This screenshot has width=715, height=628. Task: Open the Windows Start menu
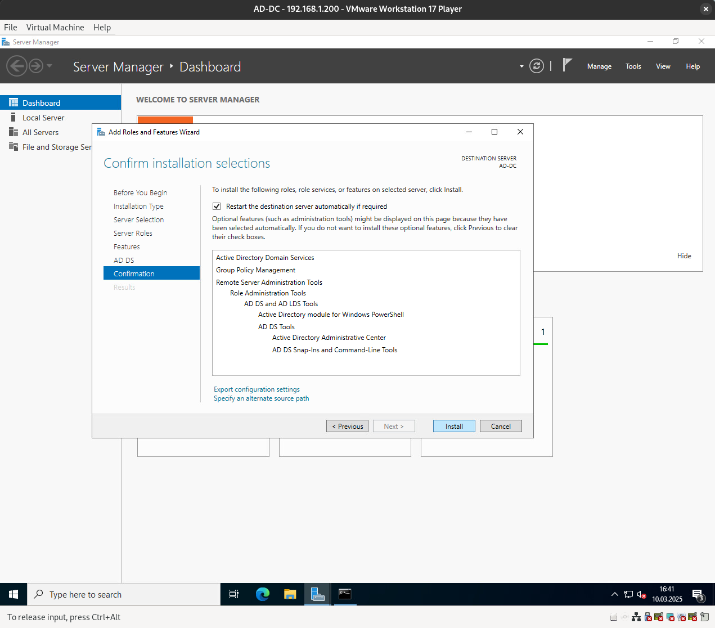(14, 594)
